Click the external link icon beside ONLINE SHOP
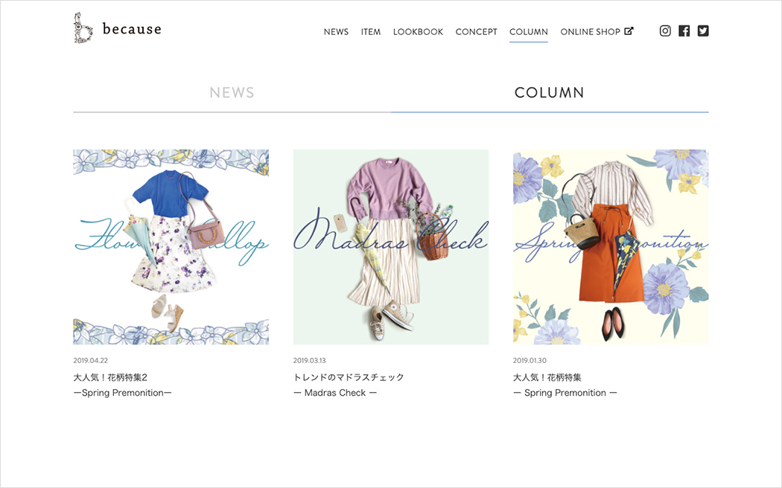The width and height of the screenshot is (782, 488). (629, 31)
